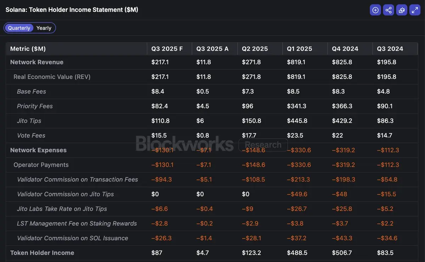Click Jito Tips Q3 2025 A value $6
The image size is (425, 262).
point(200,121)
